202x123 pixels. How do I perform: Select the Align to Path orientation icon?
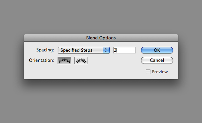pos(81,60)
